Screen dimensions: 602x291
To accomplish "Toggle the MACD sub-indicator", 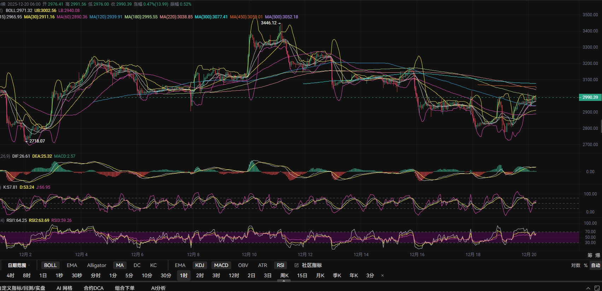I will point(221,265).
